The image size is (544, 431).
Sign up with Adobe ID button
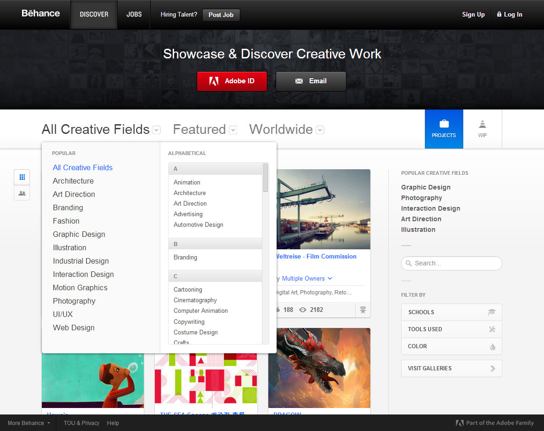coord(232,81)
